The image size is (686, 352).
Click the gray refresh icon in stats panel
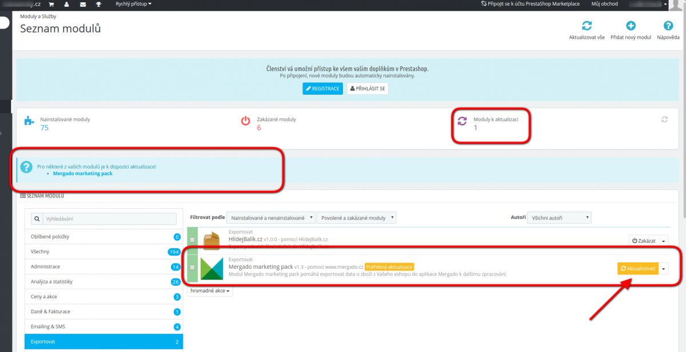tap(664, 120)
